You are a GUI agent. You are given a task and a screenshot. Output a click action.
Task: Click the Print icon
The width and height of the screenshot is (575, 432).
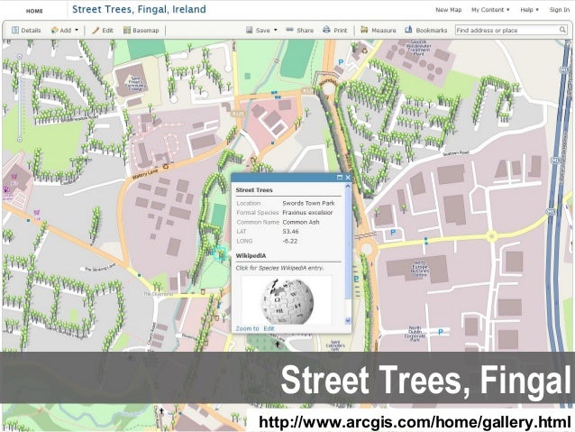pos(326,30)
